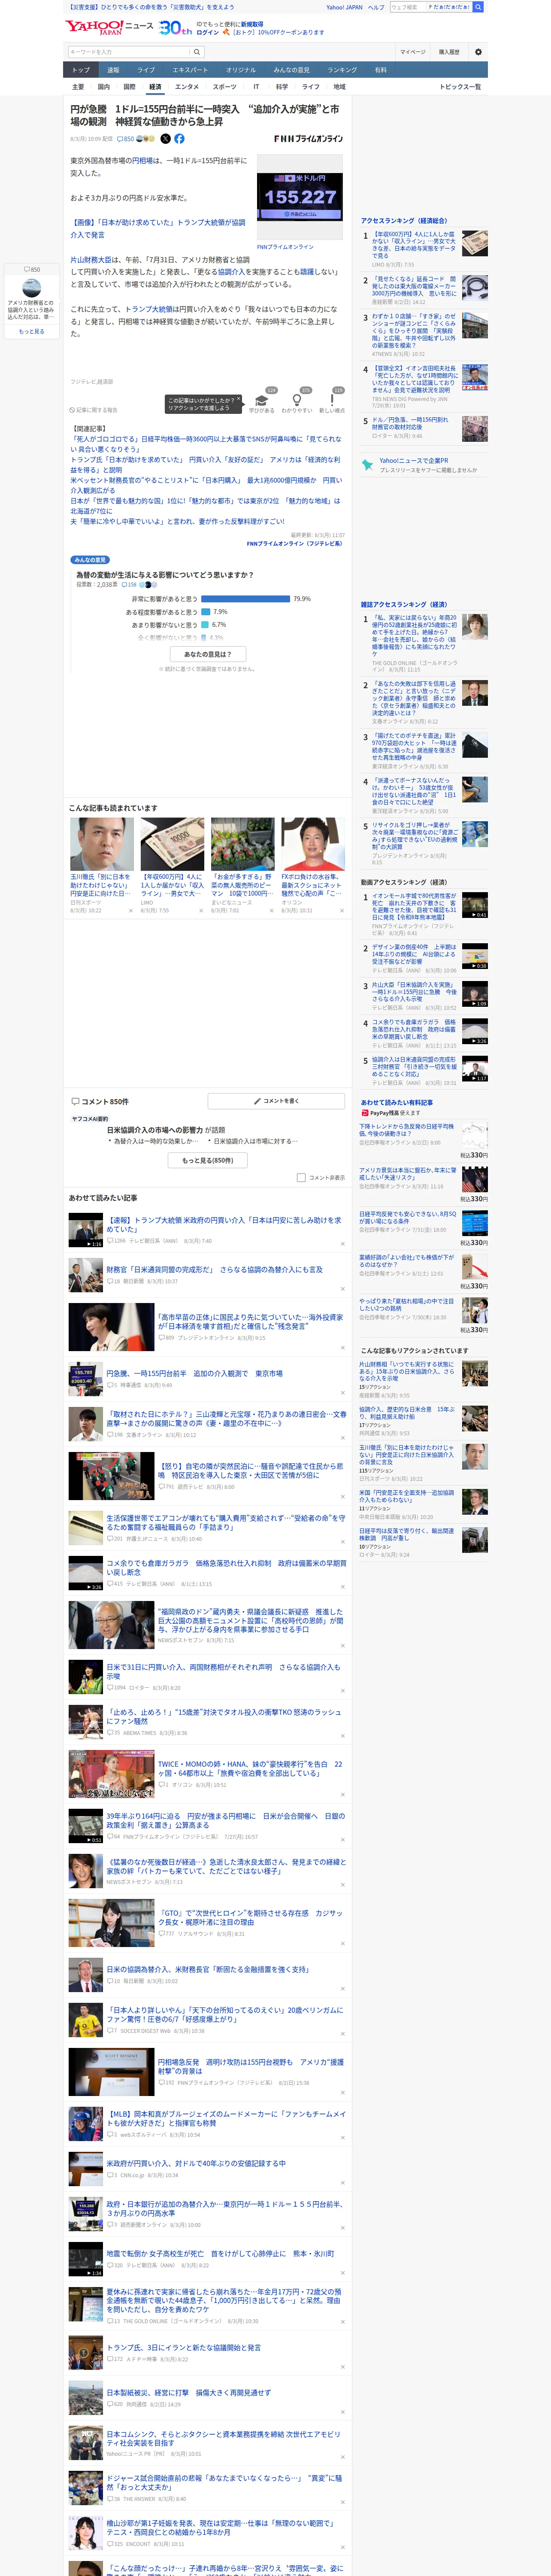Hide the 【速報】トランプ大統領 list item
This screenshot has height=2576, width=551.
tap(343, 1245)
